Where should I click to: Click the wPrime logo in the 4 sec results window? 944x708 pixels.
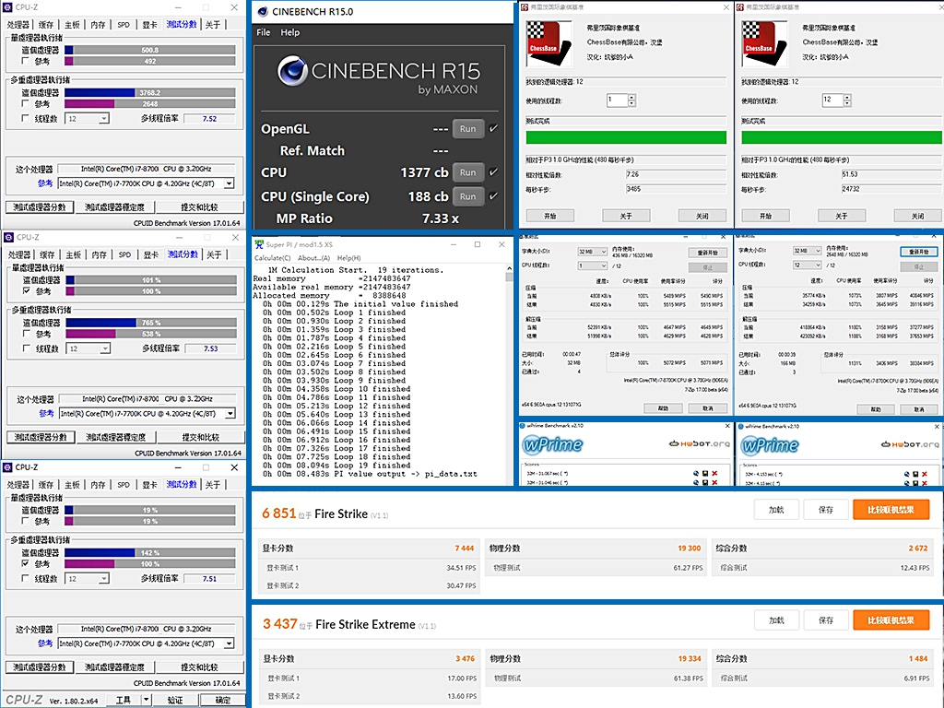click(x=770, y=445)
